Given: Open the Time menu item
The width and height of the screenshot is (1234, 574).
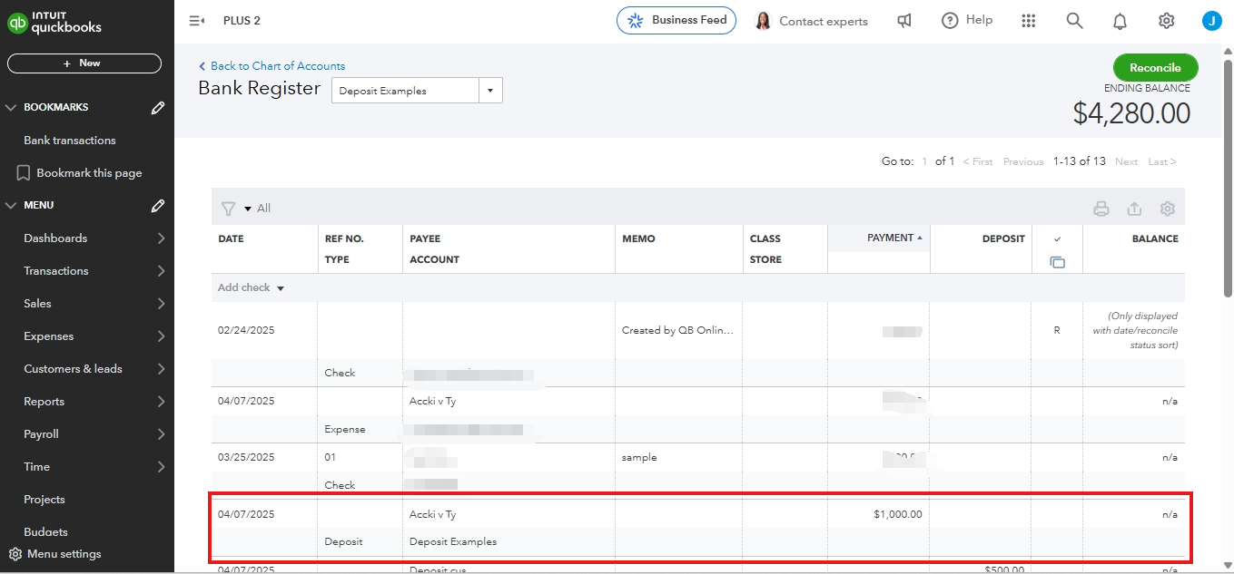Looking at the screenshot, I should click(36, 467).
